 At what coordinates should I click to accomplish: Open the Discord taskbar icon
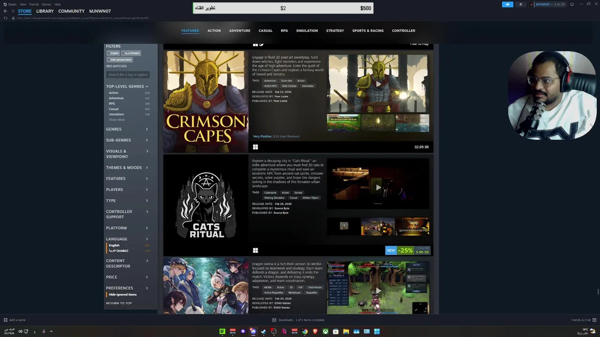(253, 331)
